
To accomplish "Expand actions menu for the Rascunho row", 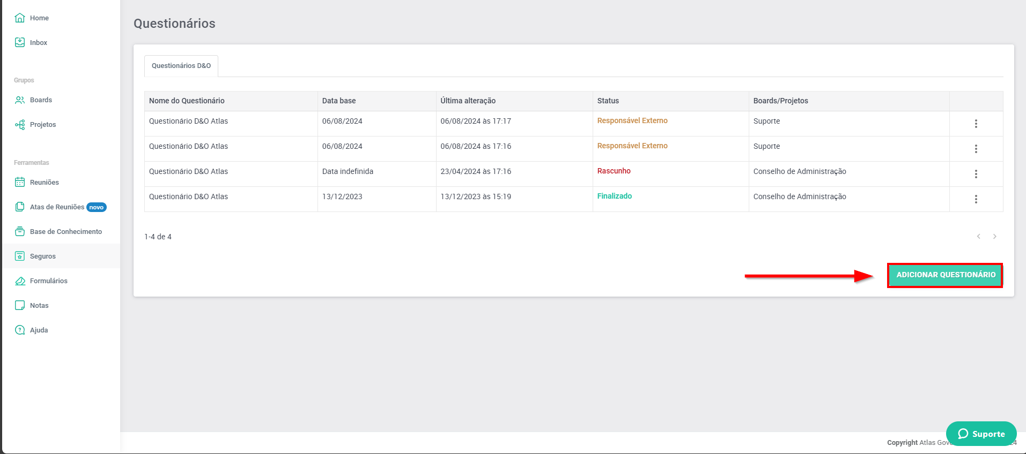I will [x=976, y=174].
